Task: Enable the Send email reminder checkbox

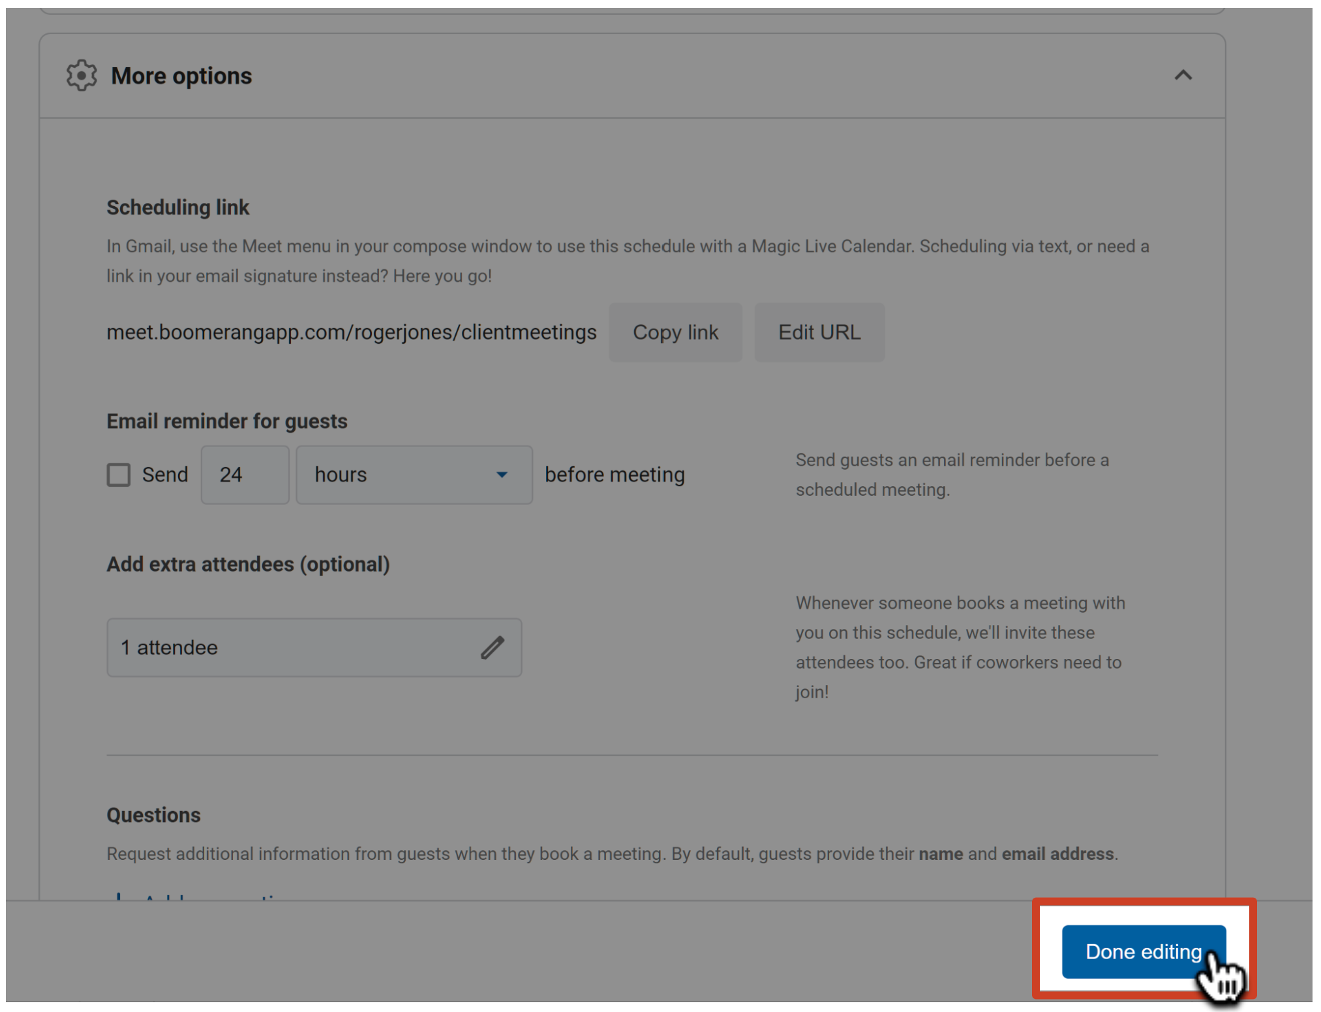Action: pyautogui.click(x=119, y=474)
